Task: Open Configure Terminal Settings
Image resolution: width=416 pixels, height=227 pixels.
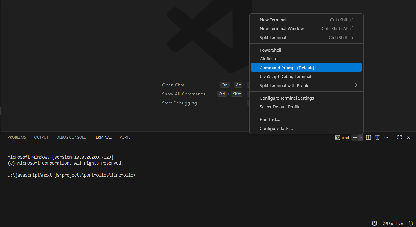Action: (x=286, y=98)
